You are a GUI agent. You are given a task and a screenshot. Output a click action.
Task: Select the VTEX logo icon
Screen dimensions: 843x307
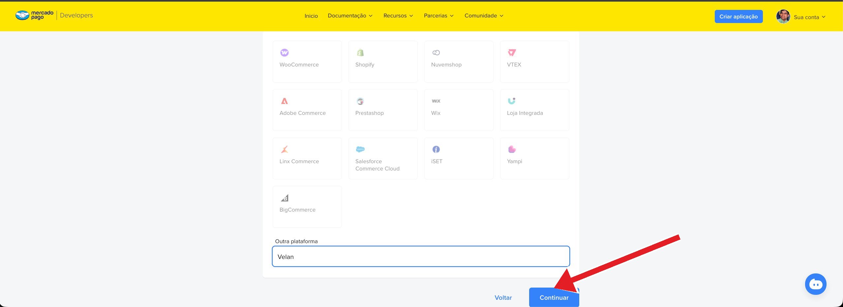point(512,53)
